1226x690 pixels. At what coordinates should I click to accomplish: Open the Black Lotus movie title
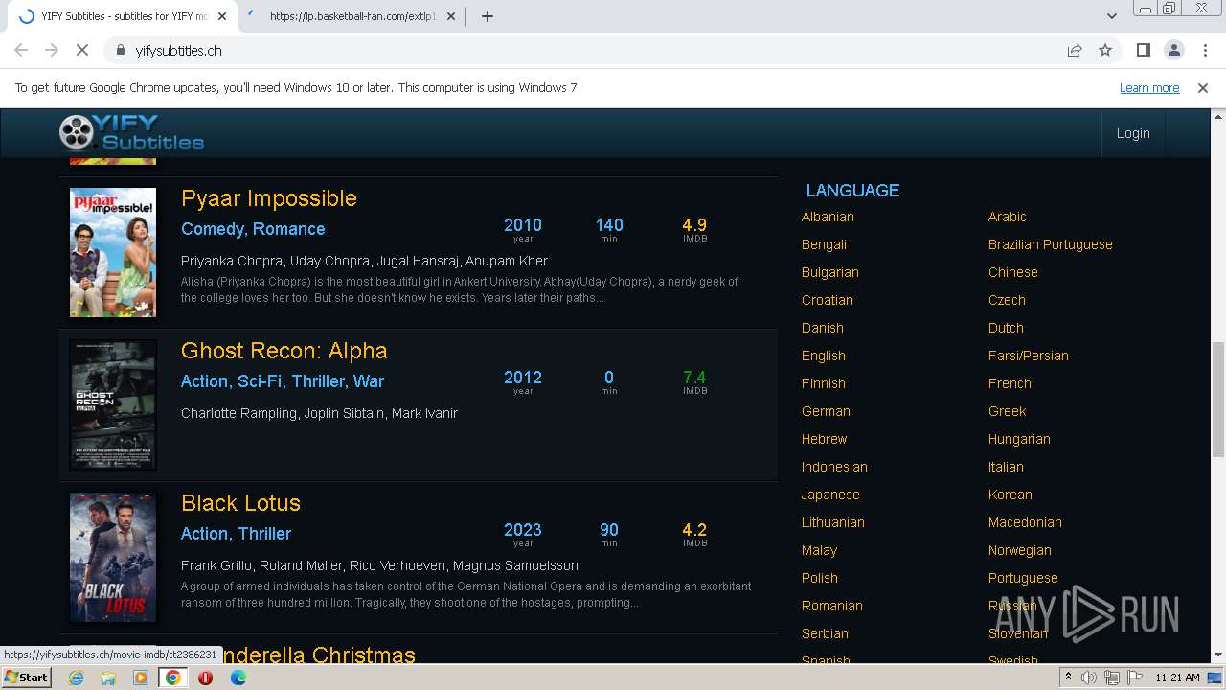click(x=241, y=503)
